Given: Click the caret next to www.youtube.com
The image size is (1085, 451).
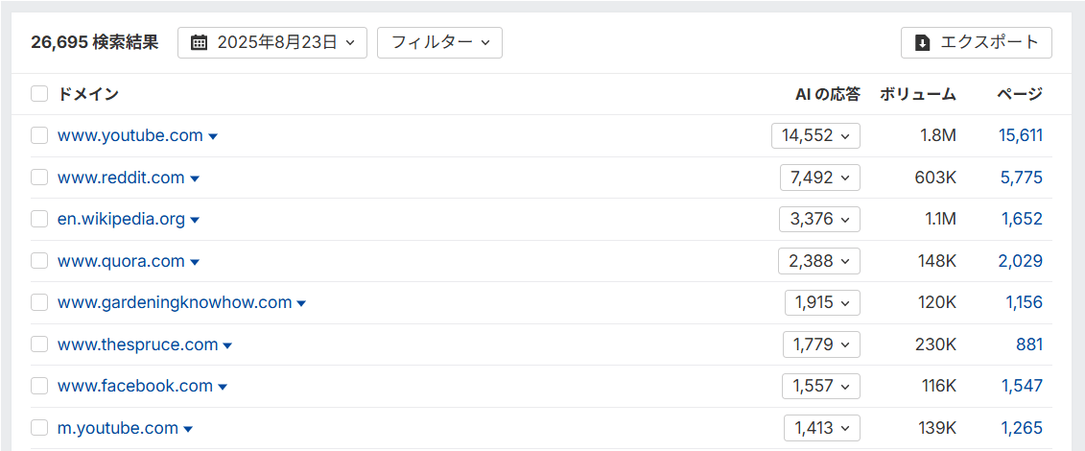Looking at the screenshot, I should coord(213,136).
